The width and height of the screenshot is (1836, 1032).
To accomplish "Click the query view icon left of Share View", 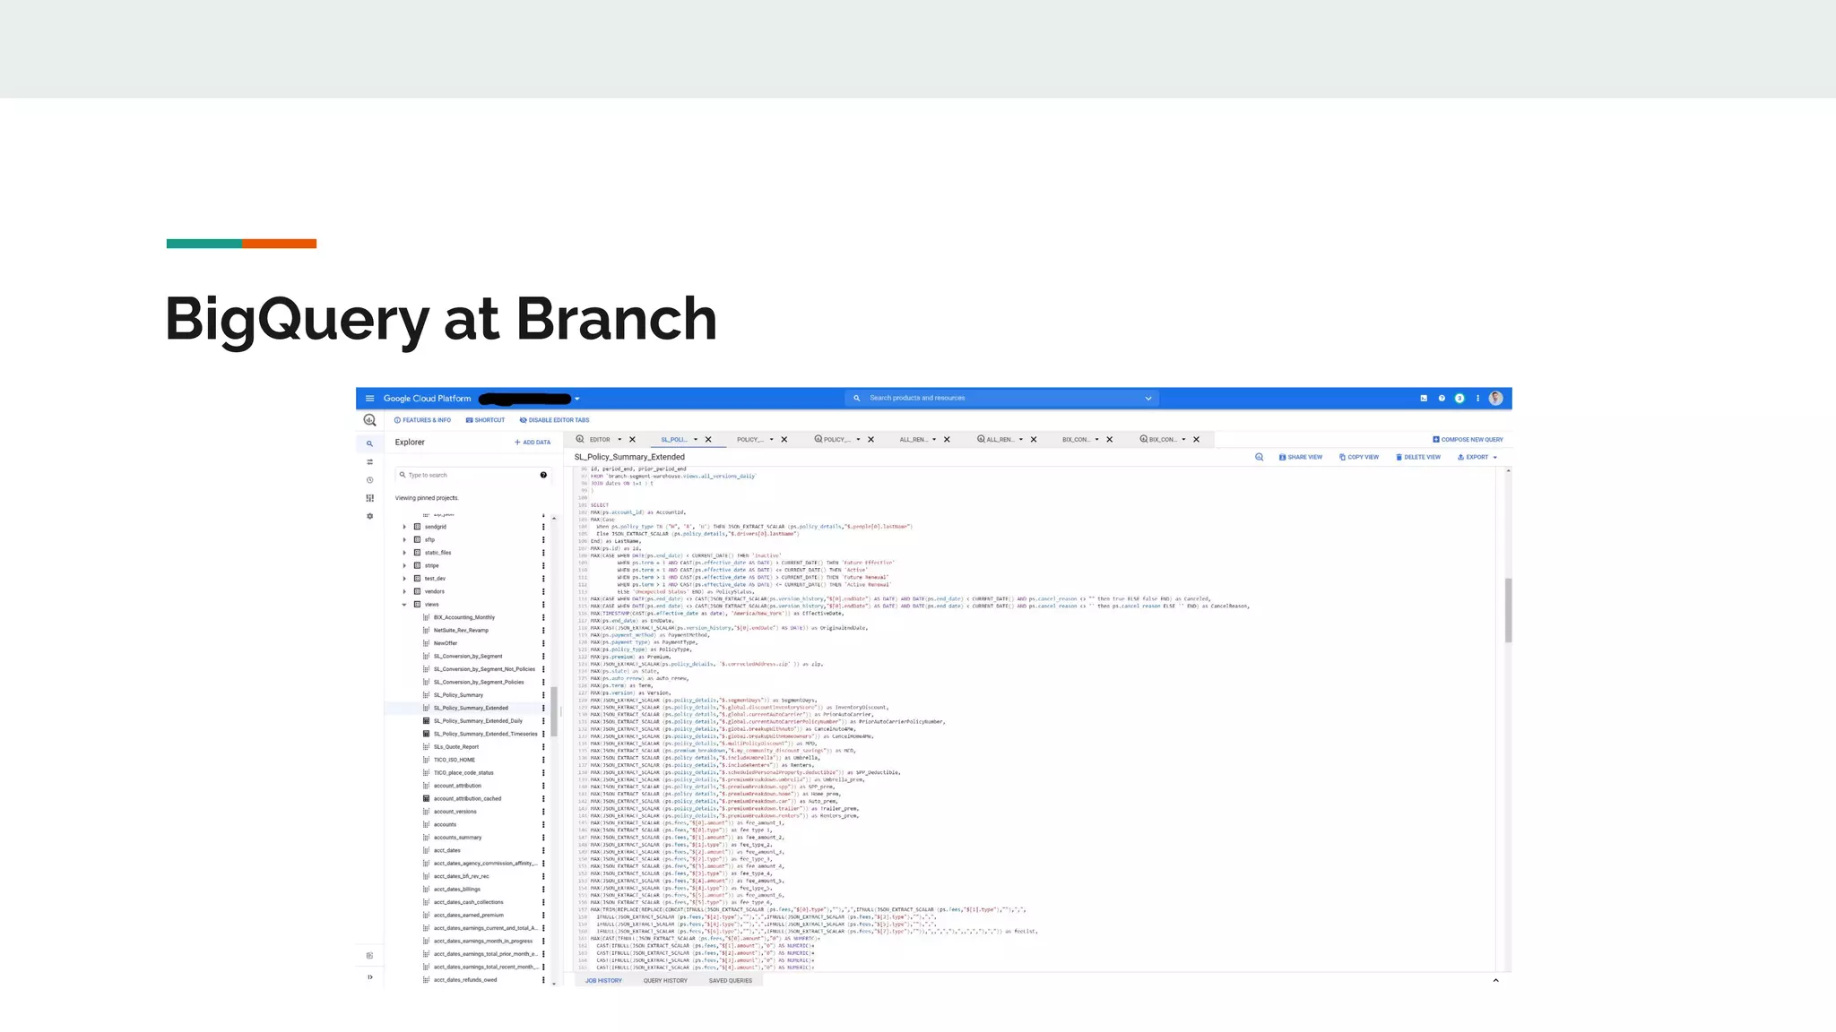I will point(1260,457).
